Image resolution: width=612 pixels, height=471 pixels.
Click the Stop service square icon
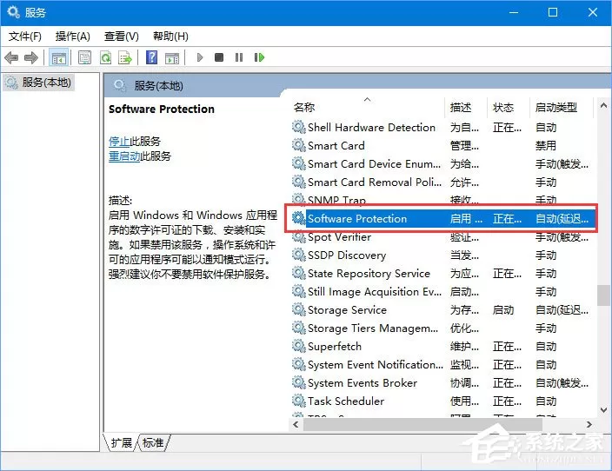(x=219, y=57)
